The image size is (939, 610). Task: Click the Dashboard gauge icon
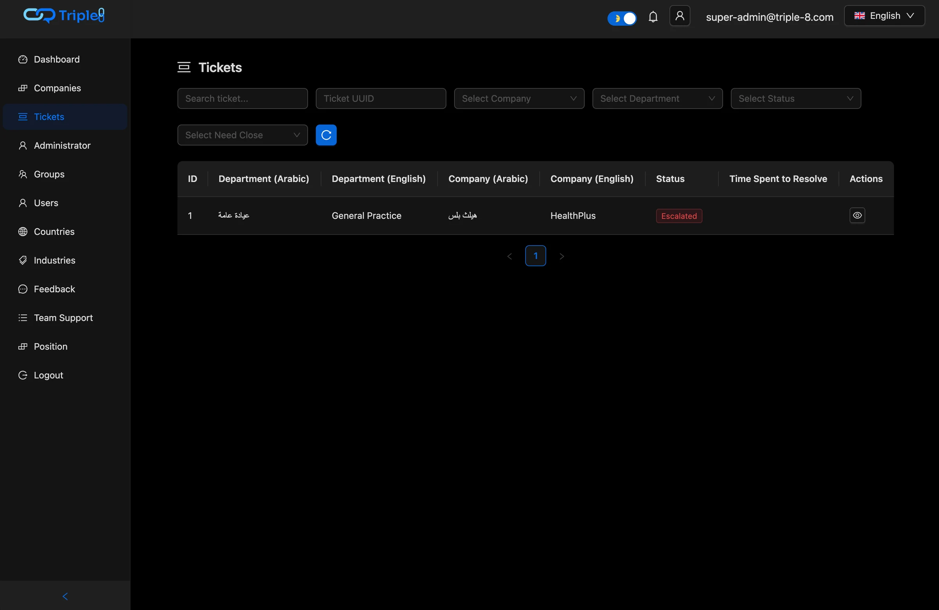tap(23, 59)
